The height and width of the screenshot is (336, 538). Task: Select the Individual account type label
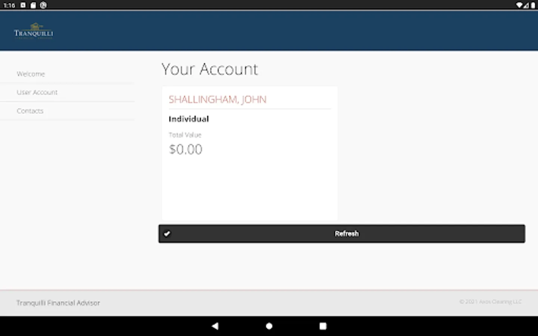pyautogui.click(x=189, y=119)
